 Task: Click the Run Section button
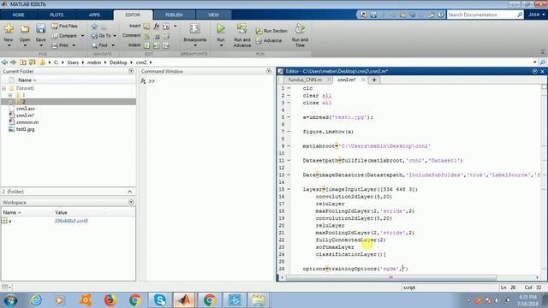tap(271, 31)
